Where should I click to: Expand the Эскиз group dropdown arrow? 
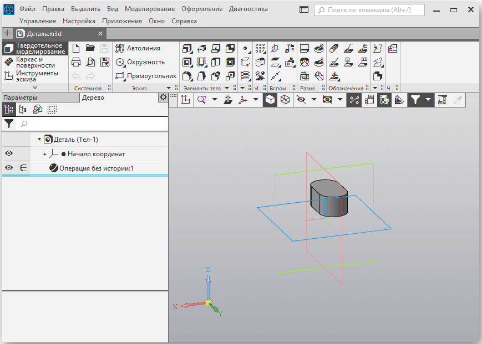point(169,88)
